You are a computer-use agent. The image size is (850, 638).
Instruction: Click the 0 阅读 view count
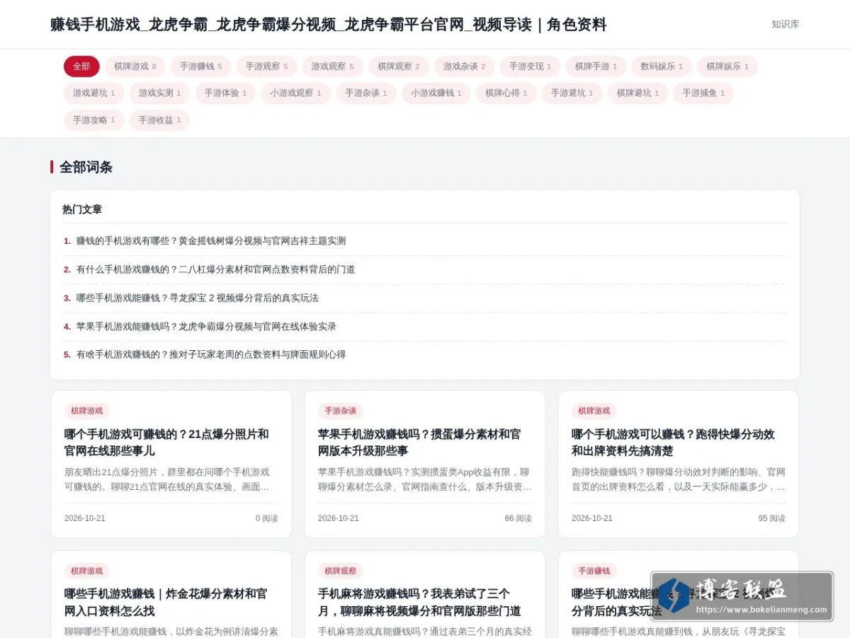coord(267,518)
